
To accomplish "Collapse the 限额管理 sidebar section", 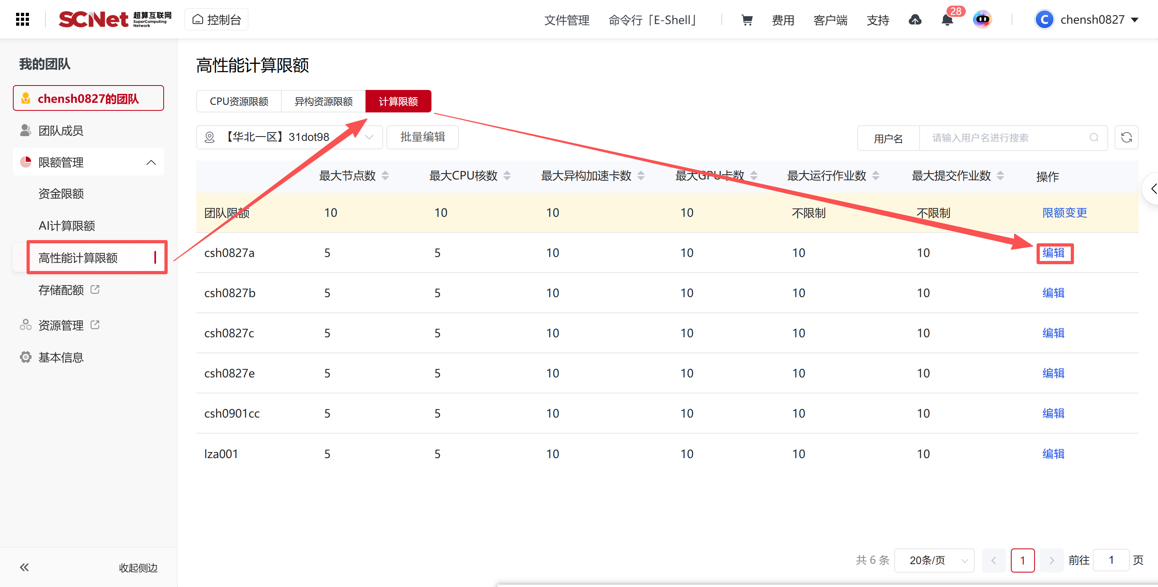I will coord(151,162).
